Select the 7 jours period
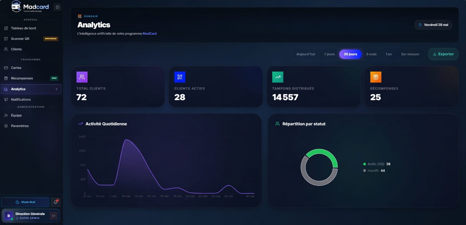 click(329, 54)
